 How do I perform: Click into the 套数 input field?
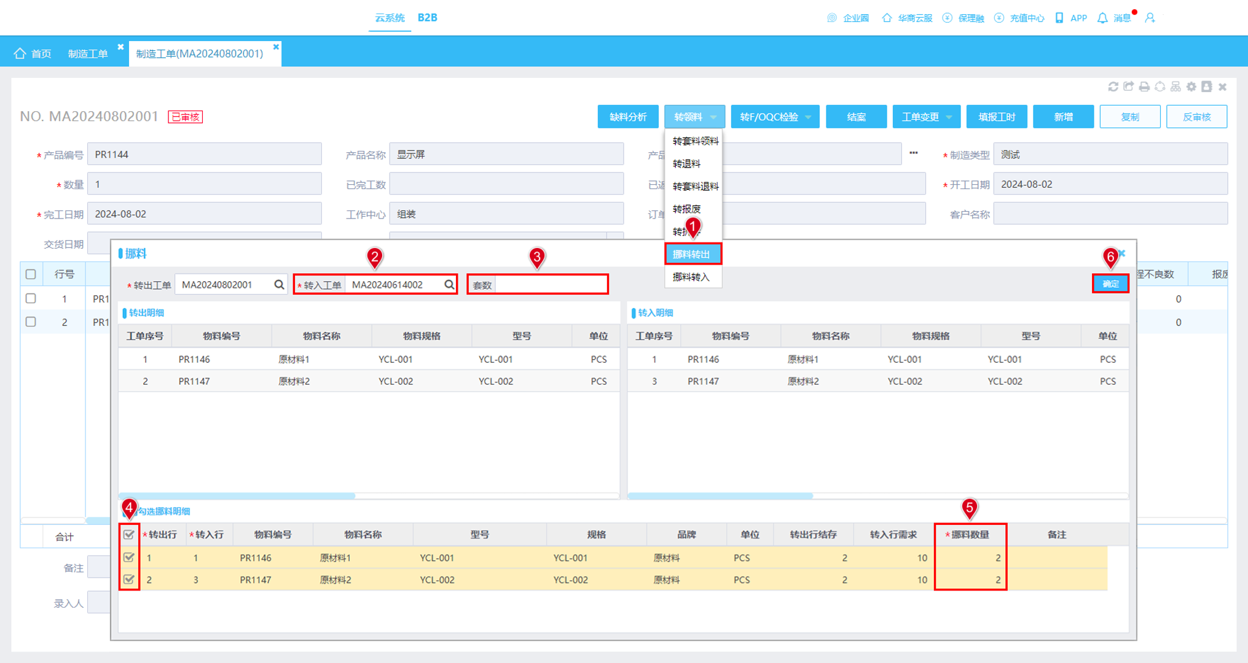551,285
